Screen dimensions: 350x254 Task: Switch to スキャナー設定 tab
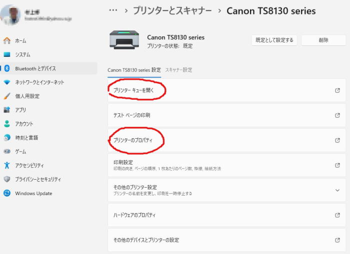pyautogui.click(x=178, y=70)
